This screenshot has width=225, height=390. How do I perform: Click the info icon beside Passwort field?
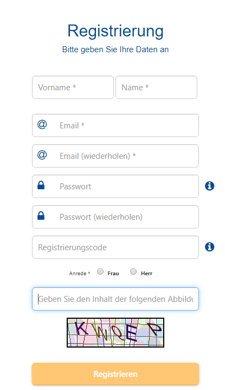point(209,186)
